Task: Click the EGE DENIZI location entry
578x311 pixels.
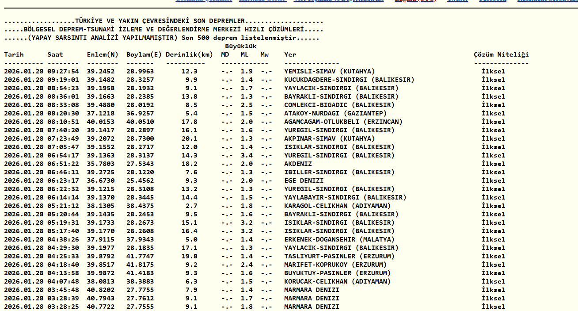Action: pos(304,181)
